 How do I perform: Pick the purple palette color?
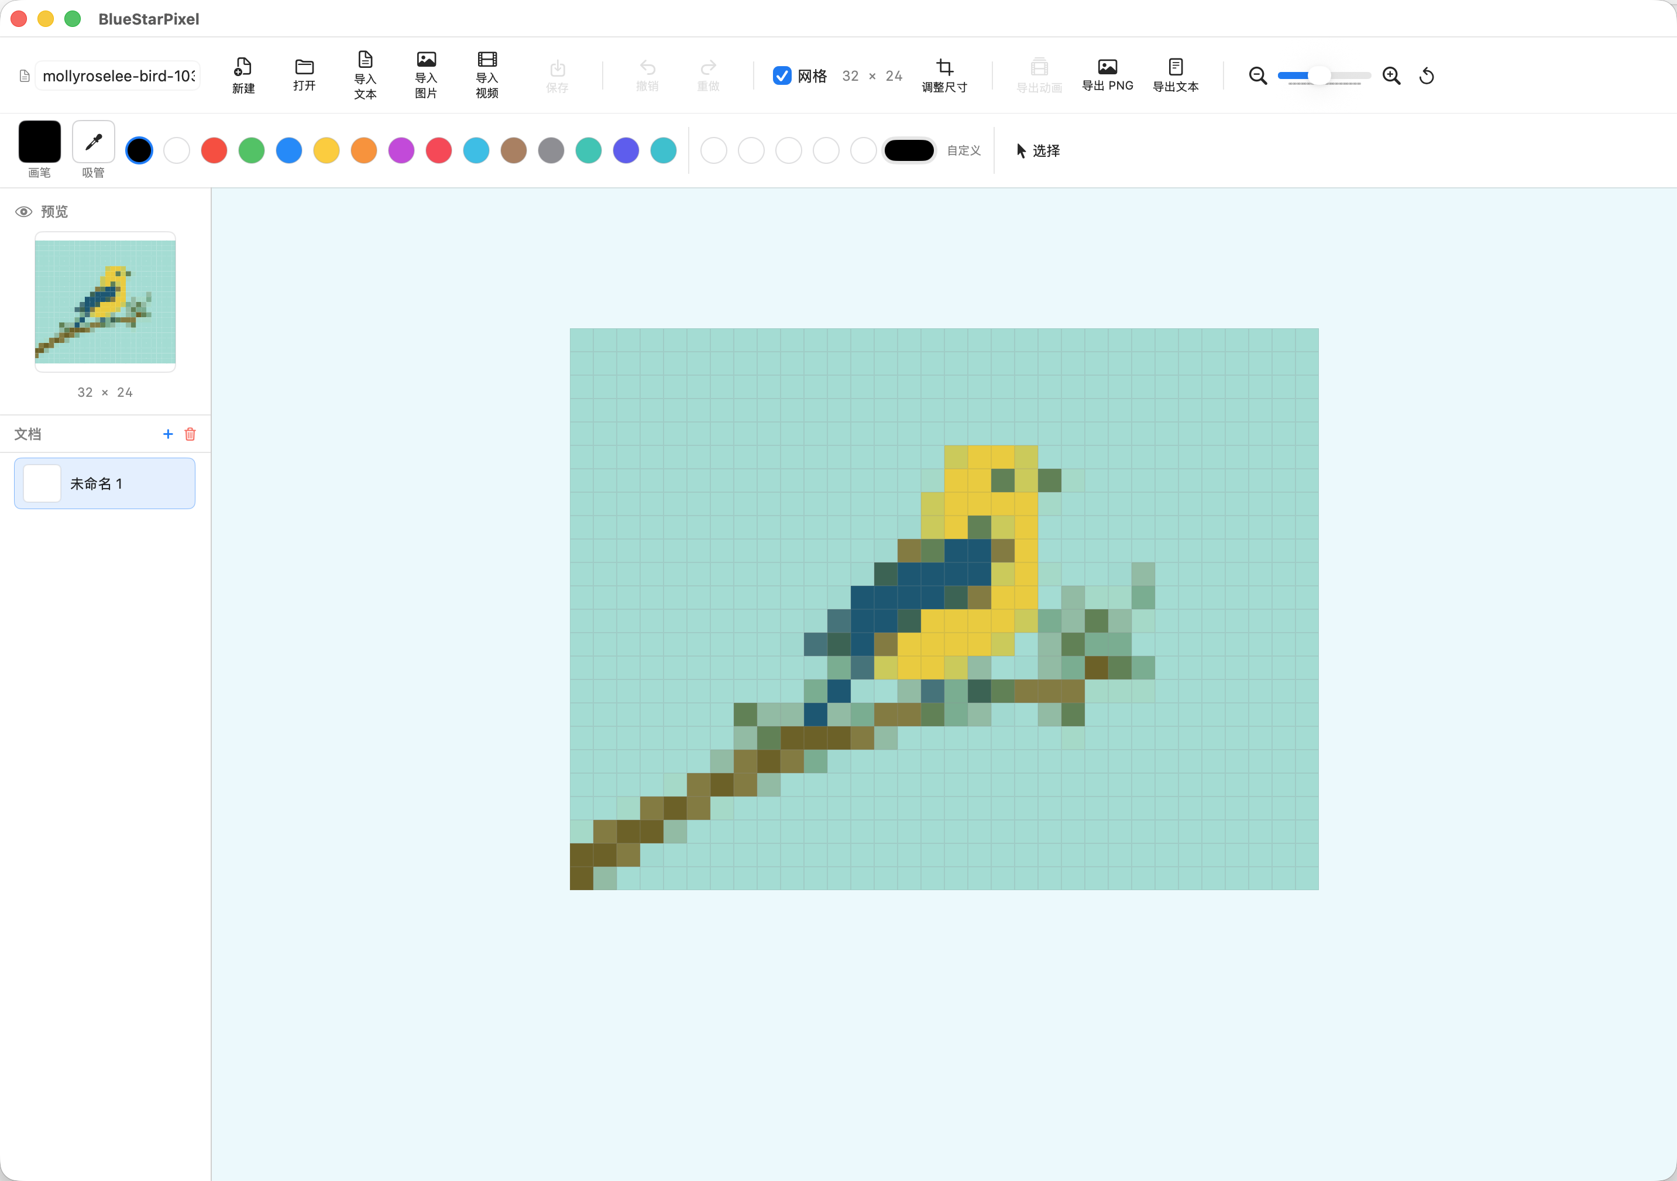[x=401, y=150]
